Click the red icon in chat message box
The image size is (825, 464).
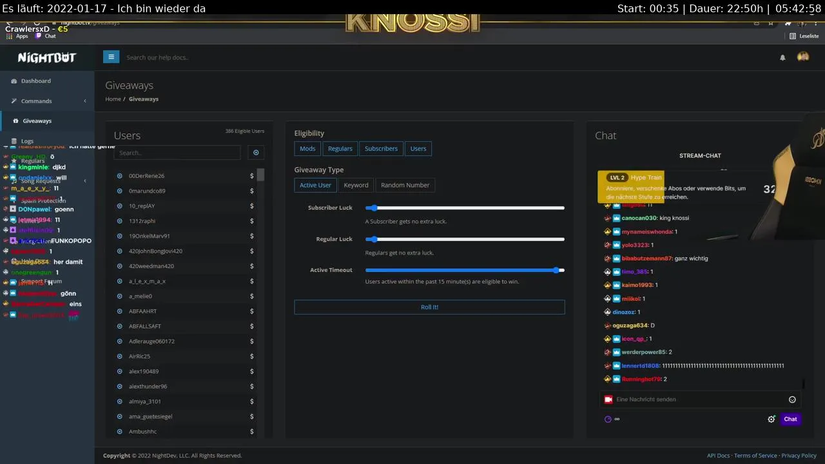click(608, 400)
